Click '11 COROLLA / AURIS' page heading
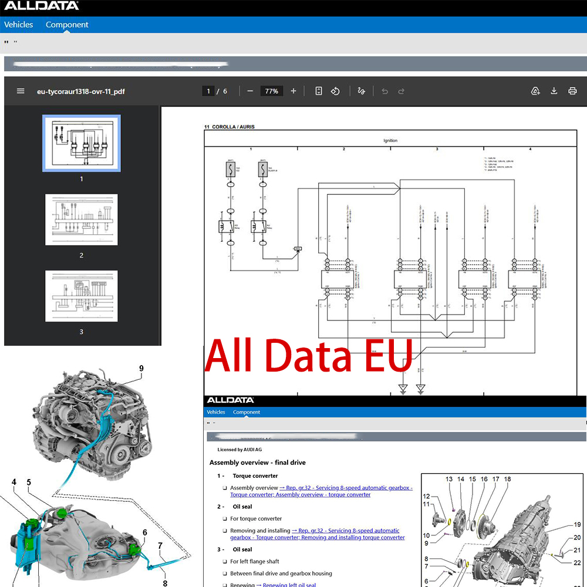The height and width of the screenshot is (587, 587). (230, 127)
